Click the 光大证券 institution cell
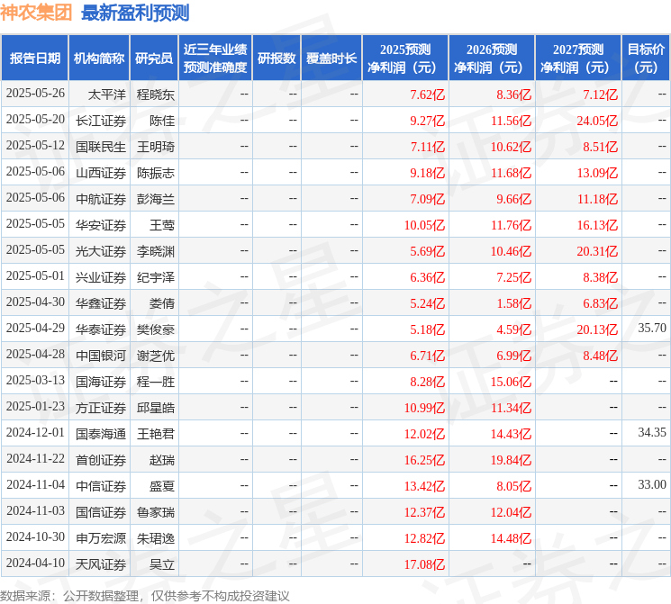 pos(101,251)
